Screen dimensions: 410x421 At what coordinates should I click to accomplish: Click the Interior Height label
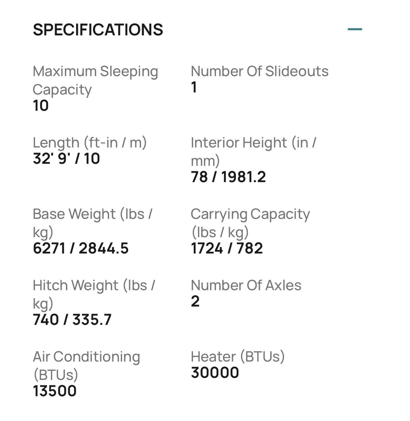[253, 152]
